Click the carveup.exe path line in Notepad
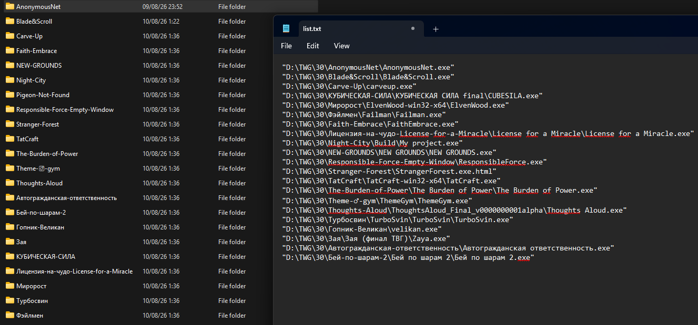 (349, 86)
